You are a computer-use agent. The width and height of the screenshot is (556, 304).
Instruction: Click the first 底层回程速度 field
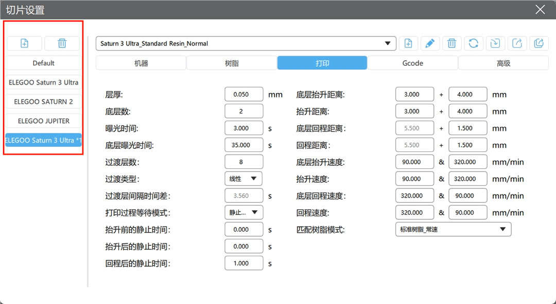(414, 196)
